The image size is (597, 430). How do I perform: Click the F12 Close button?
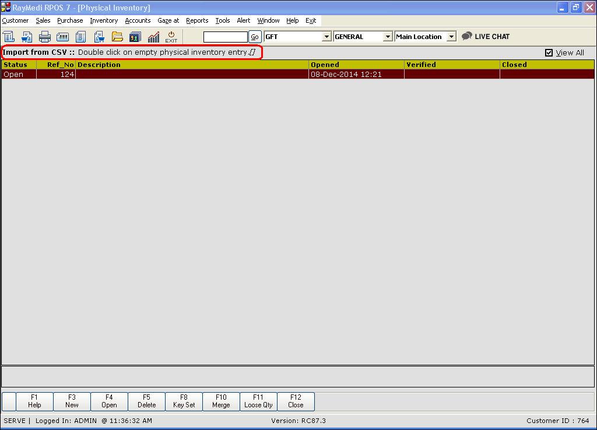click(x=296, y=401)
